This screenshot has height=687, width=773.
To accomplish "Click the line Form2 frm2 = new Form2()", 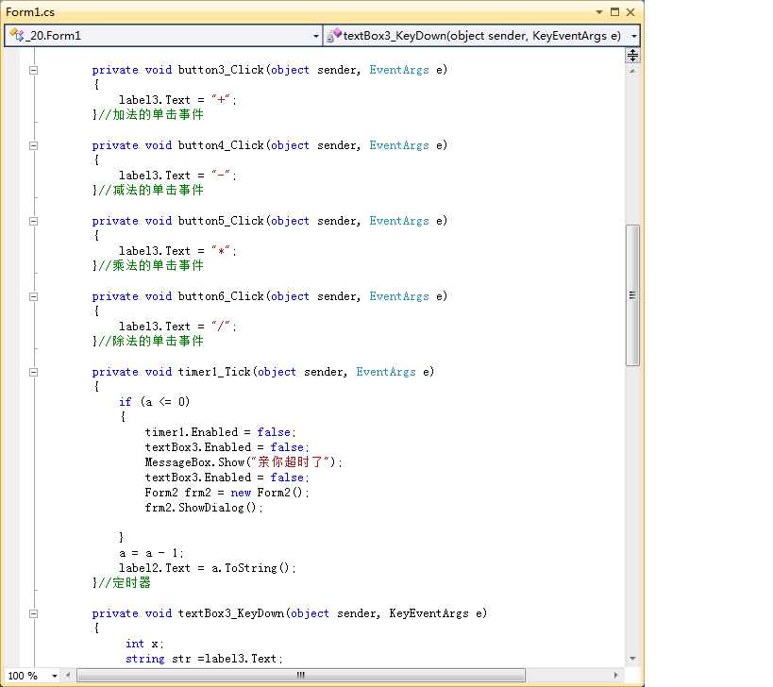I will pyautogui.click(x=227, y=493).
